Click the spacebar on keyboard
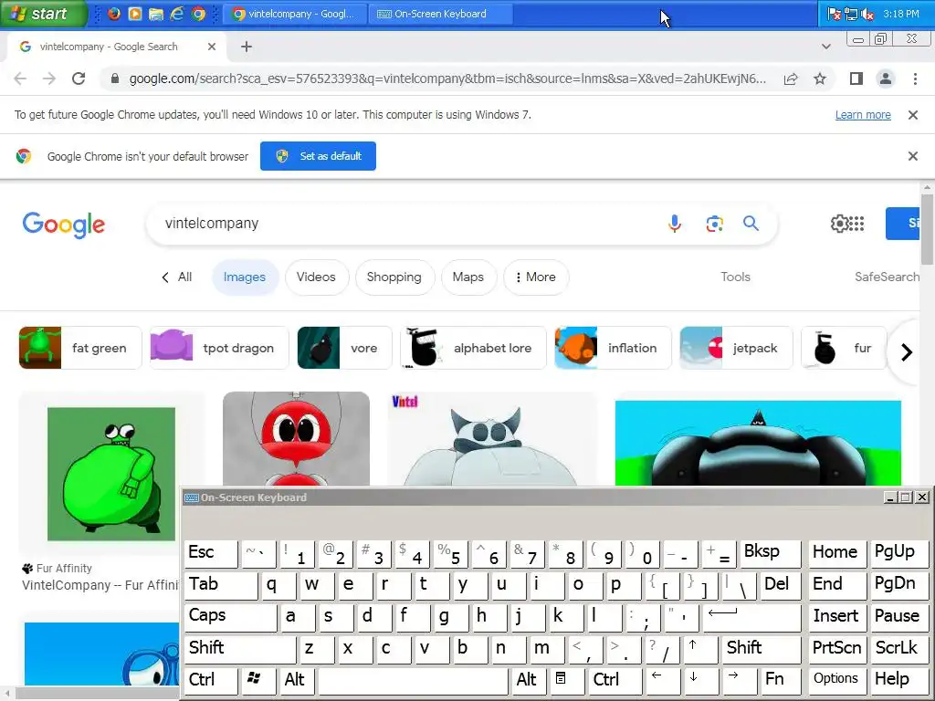The height and width of the screenshot is (701, 935). 413,679
